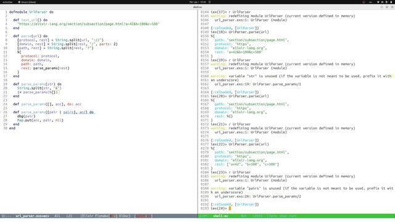Viewport: 395px width, 222px height.
Task: Click 'url_parser.exs:1: UrlParser (module)' on line 8146
Action: pos(251,20)
